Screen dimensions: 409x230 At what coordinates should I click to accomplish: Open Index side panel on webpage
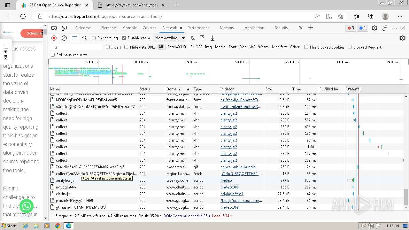coord(6,51)
